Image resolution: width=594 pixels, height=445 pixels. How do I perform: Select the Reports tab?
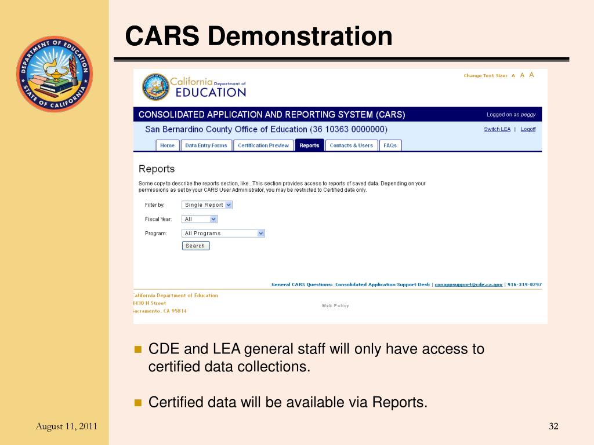pos(309,145)
